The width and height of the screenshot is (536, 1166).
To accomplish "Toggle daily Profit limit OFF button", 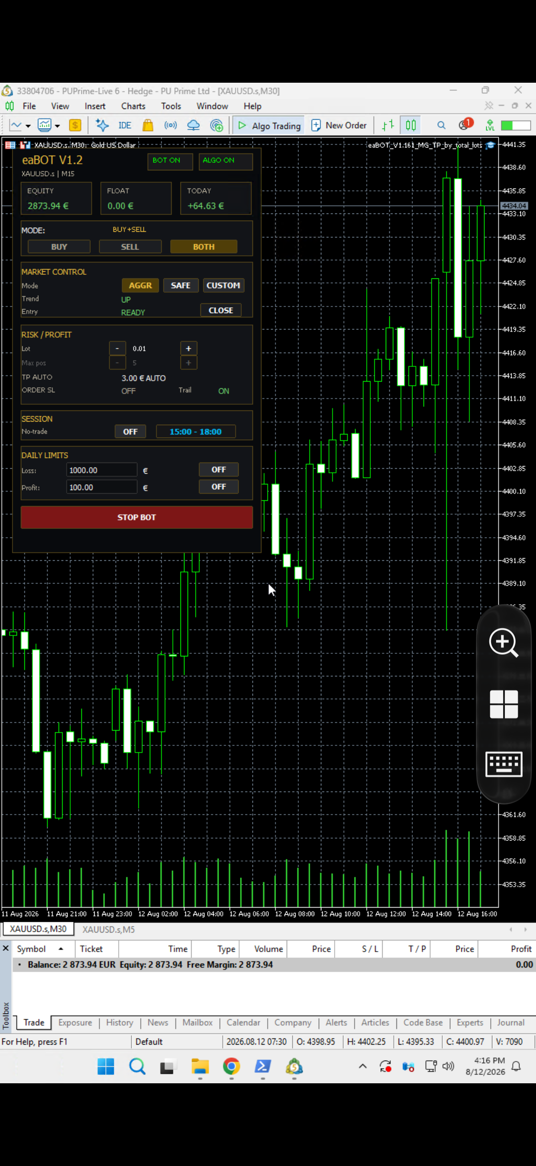I will [x=219, y=487].
